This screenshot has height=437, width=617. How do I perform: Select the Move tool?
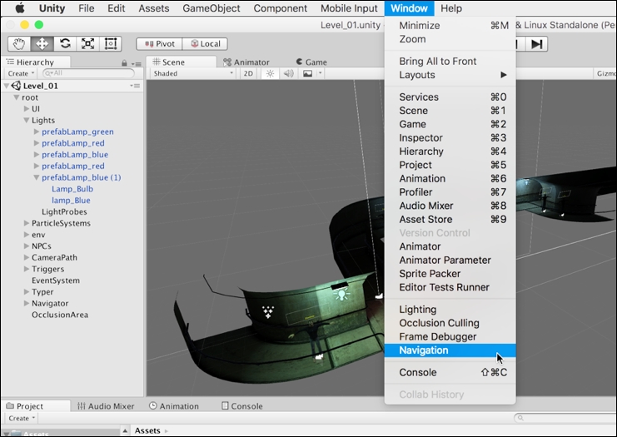[42, 43]
